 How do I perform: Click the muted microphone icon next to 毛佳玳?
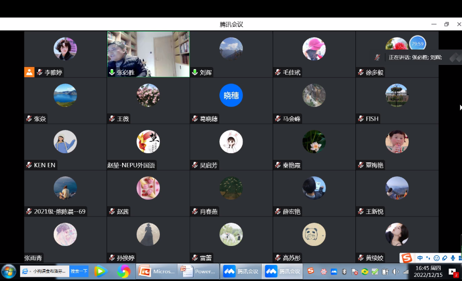click(x=278, y=73)
